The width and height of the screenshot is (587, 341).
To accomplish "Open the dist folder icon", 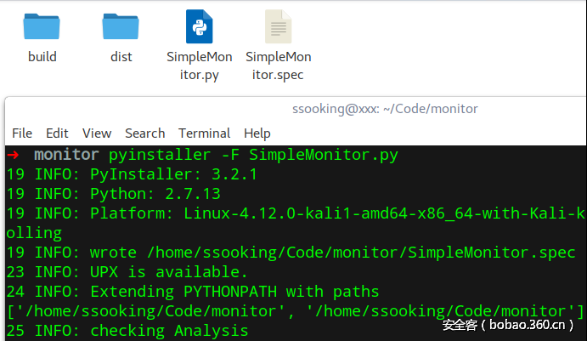I will (x=121, y=27).
